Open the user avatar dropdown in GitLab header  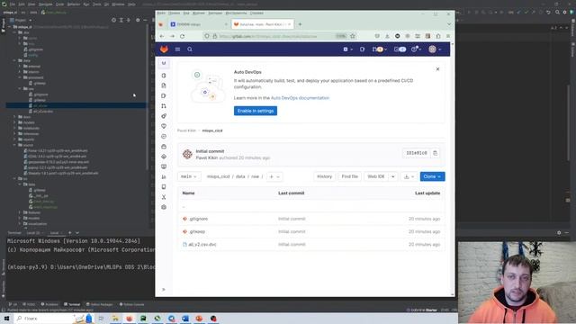pyautogui.click(x=435, y=49)
